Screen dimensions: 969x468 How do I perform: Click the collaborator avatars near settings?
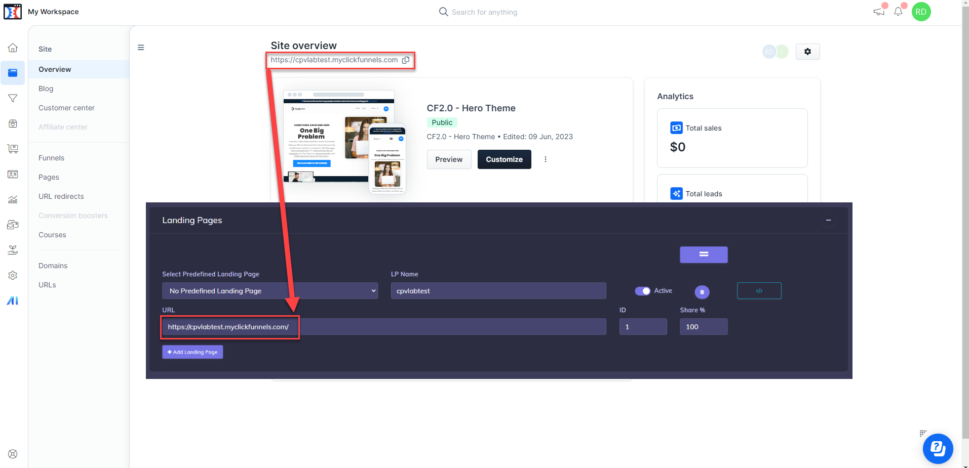click(776, 52)
